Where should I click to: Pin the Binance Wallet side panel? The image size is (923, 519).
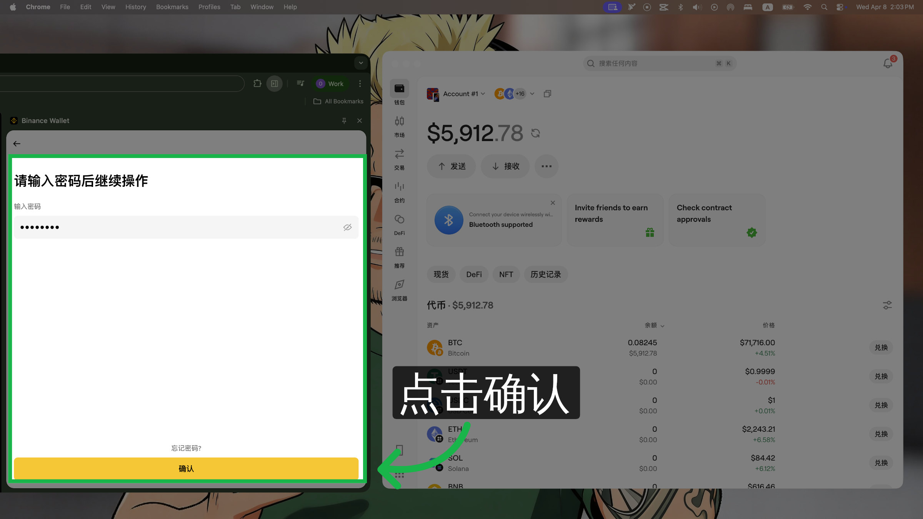point(344,121)
